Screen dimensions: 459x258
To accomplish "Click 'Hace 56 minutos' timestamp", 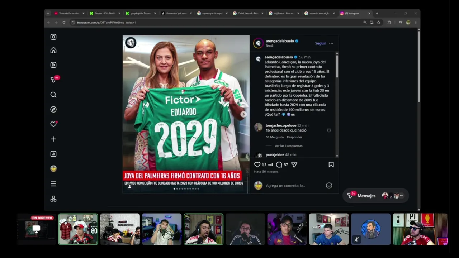I will click(x=266, y=172).
